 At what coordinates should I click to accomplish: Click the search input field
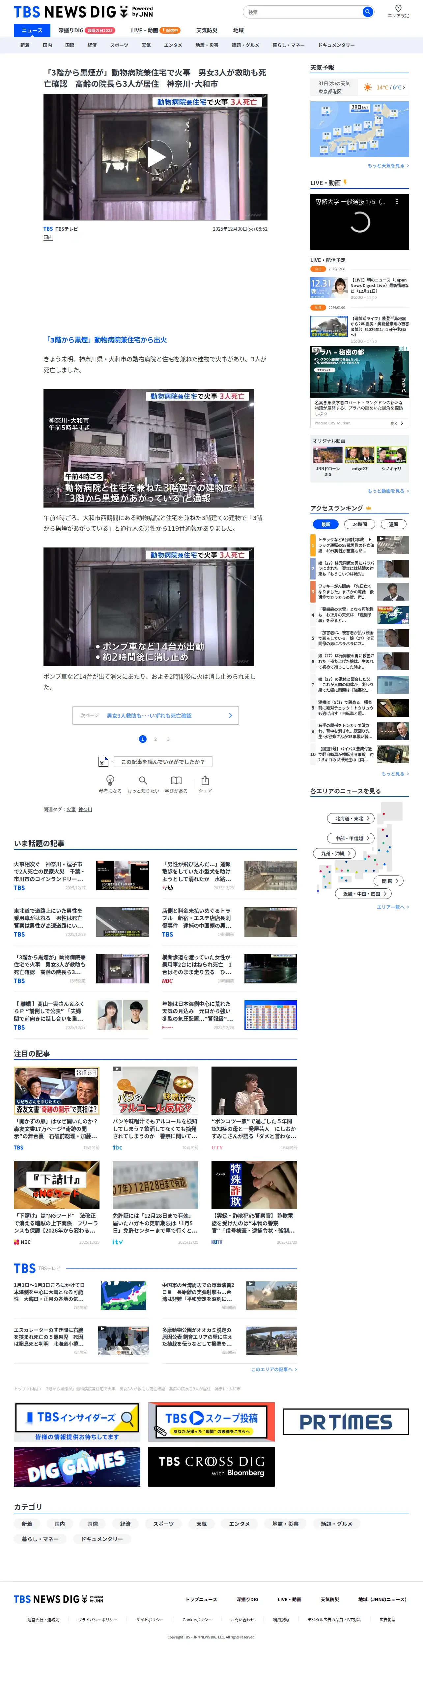click(x=303, y=12)
